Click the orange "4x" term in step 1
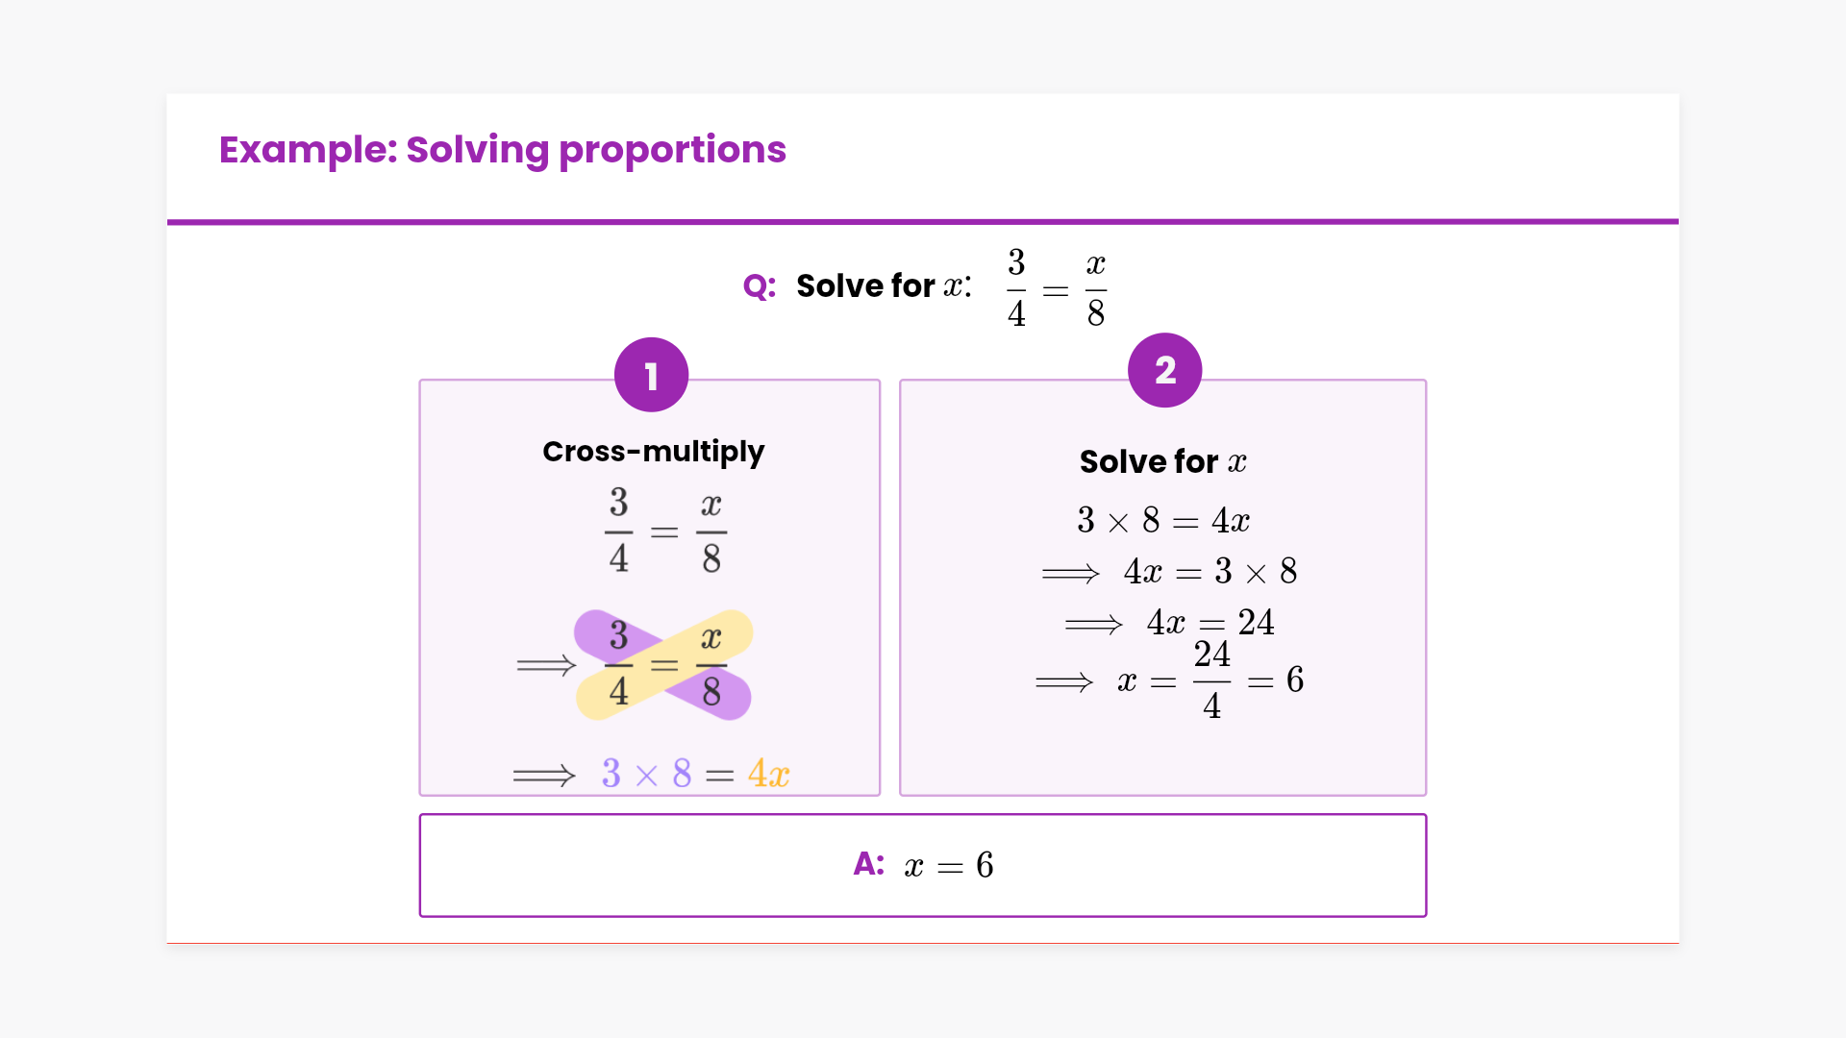Image resolution: width=1846 pixels, height=1038 pixels. coord(768,774)
